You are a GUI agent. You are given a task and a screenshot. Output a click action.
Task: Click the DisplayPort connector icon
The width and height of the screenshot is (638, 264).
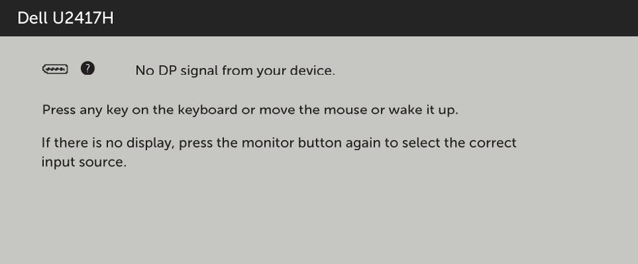click(55, 69)
